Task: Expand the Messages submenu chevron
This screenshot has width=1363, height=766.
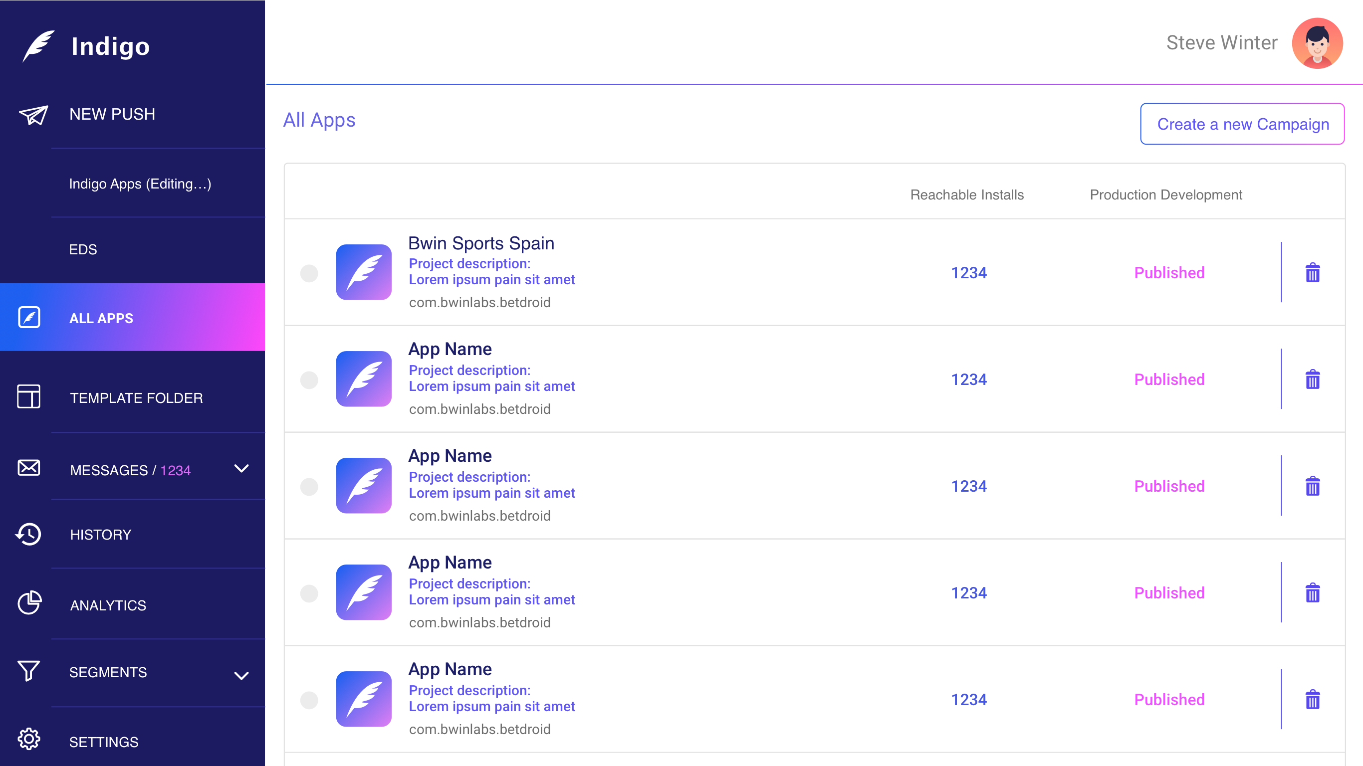Action: pyautogui.click(x=241, y=469)
